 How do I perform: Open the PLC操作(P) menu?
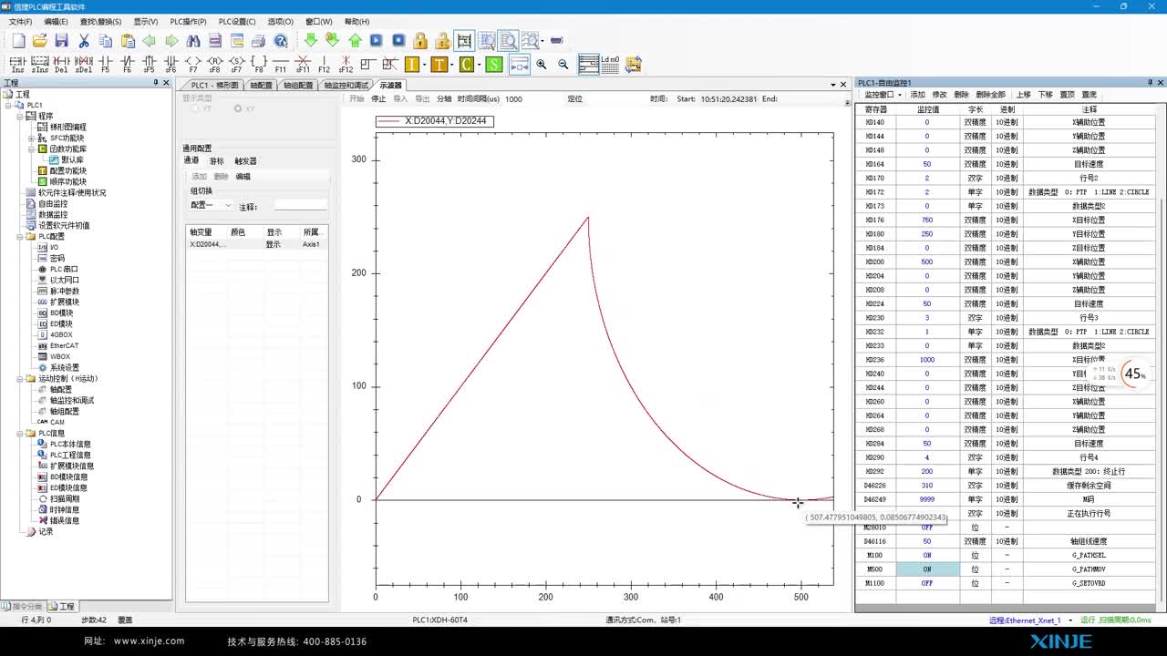188,21
